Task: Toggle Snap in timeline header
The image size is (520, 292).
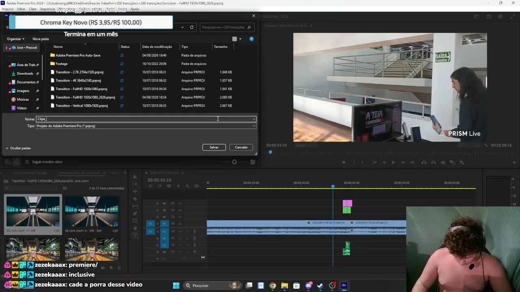Action: click(160, 186)
